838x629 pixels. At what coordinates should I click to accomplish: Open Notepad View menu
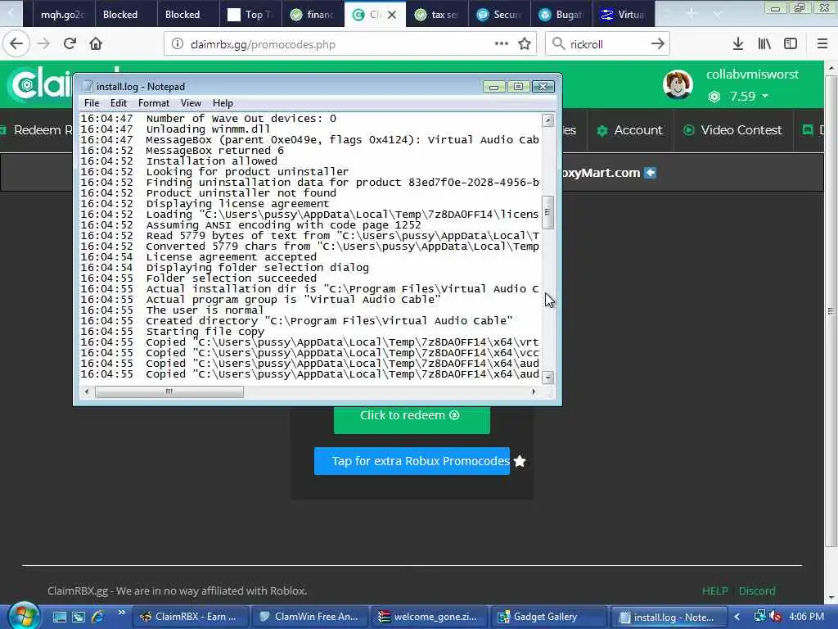191,103
